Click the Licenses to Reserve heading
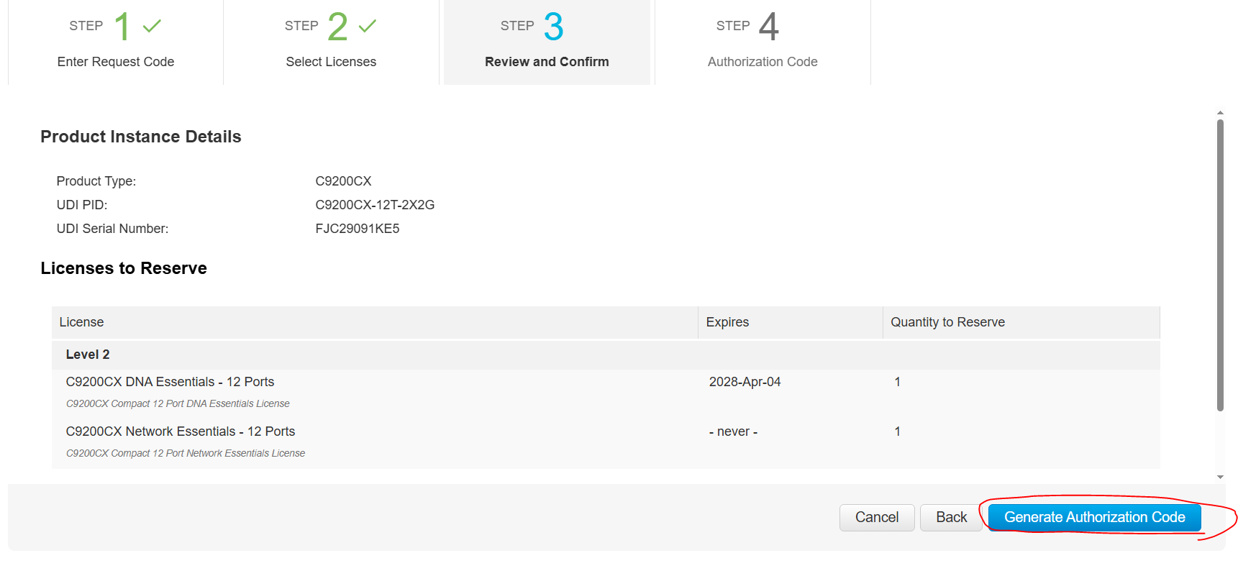Screen dimensions: 1238x571 click(x=124, y=268)
